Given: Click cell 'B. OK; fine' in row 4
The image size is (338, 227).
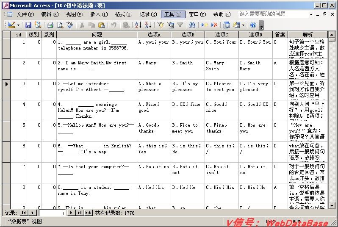Looking at the screenshot, I should (x=188, y=111).
